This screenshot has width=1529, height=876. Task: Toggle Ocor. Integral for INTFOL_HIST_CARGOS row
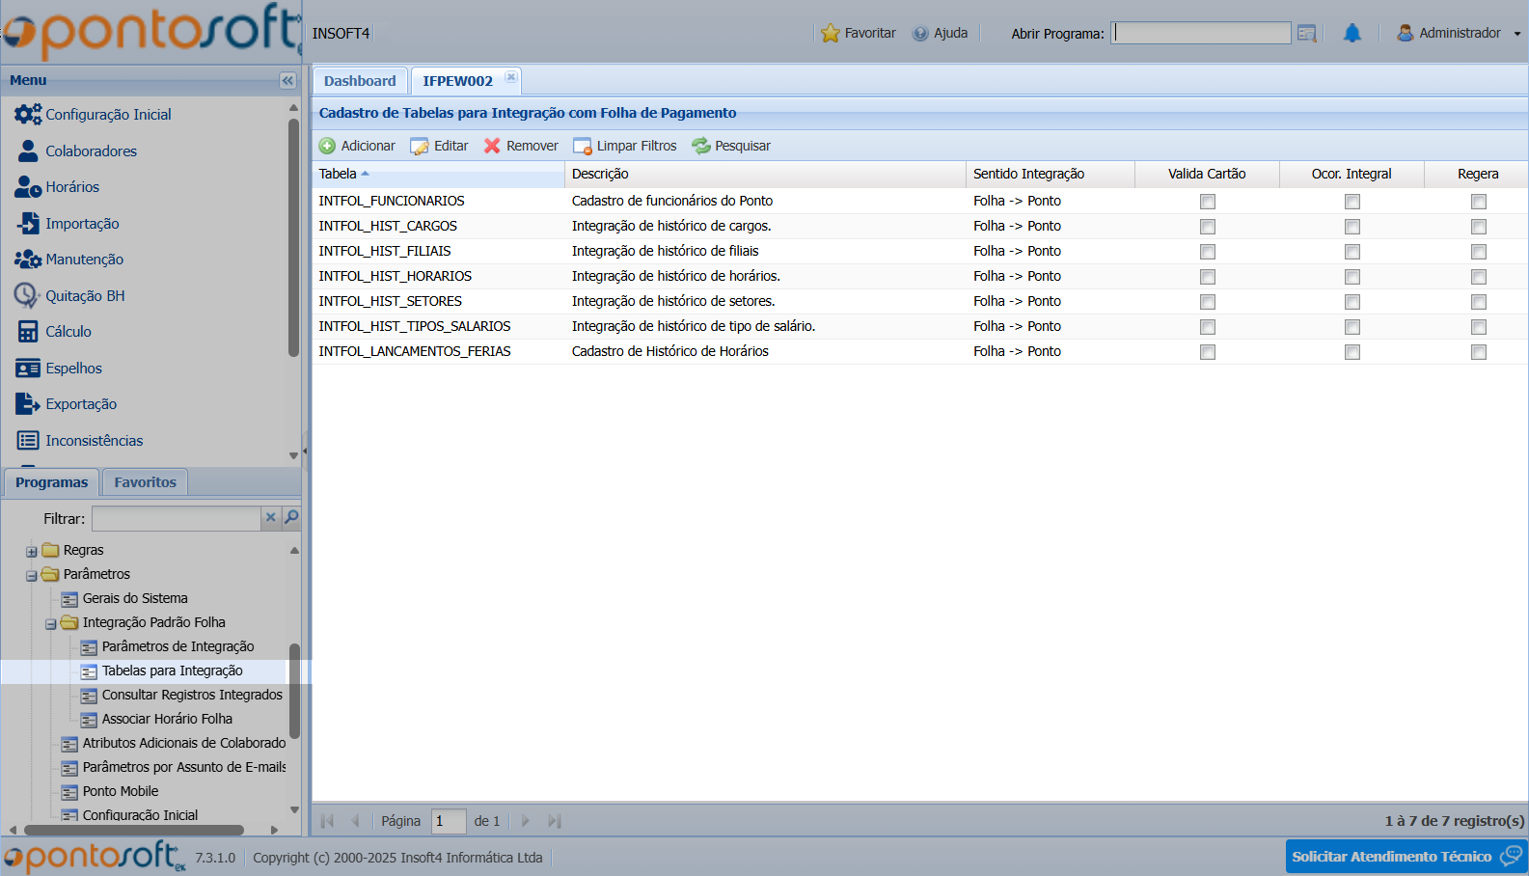[x=1352, y=227]
